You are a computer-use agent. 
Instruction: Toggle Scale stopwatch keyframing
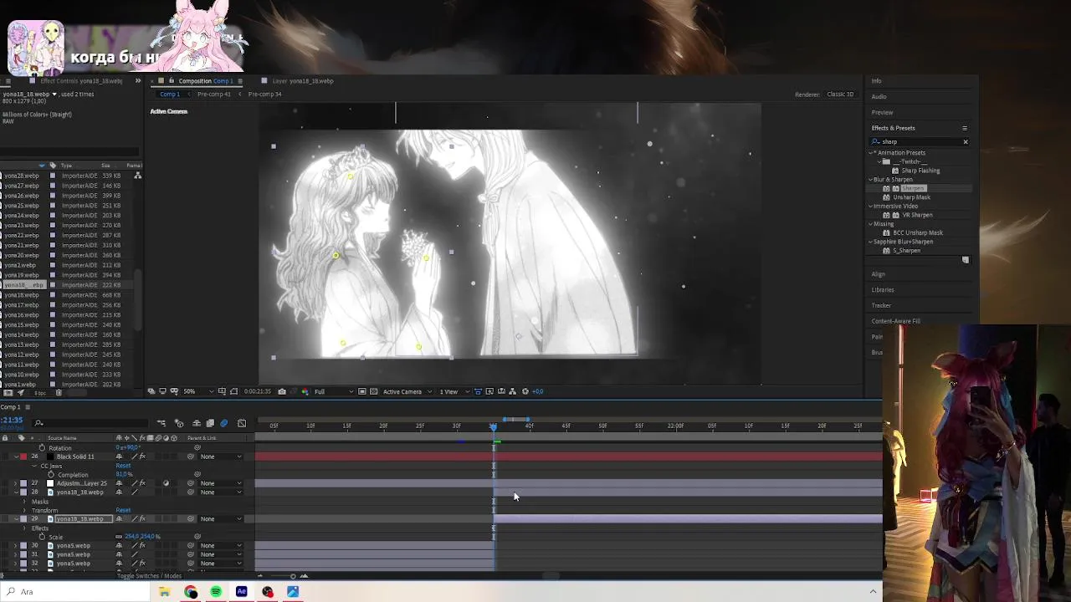42,537
